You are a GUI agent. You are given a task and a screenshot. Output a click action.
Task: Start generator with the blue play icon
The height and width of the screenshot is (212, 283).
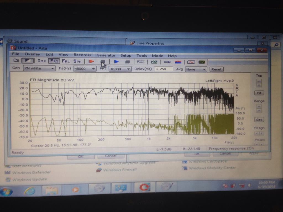click(x=116, y=62)
